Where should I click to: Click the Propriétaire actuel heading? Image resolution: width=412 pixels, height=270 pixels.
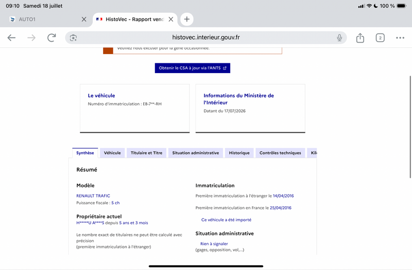[x=99, y=217]
